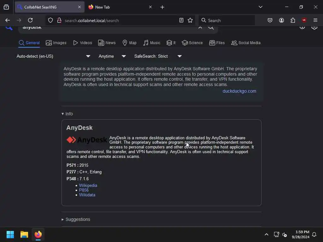The image size is (323, 242).
Task: Open the SafeSearch: Strict dropdown
Action: 158,56
